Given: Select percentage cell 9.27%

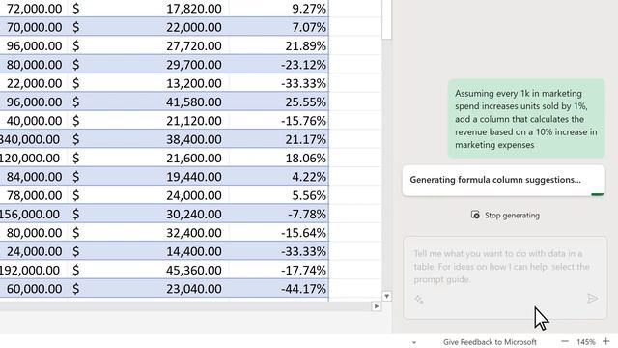Looking at the screenshot, I should click(279, 9).
